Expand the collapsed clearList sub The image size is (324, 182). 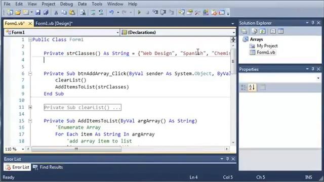[30, 107]
